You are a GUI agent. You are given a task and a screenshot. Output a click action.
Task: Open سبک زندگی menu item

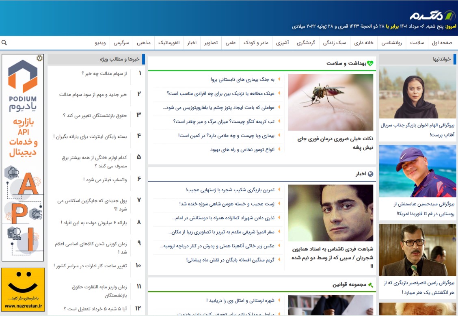click(335, 43)
